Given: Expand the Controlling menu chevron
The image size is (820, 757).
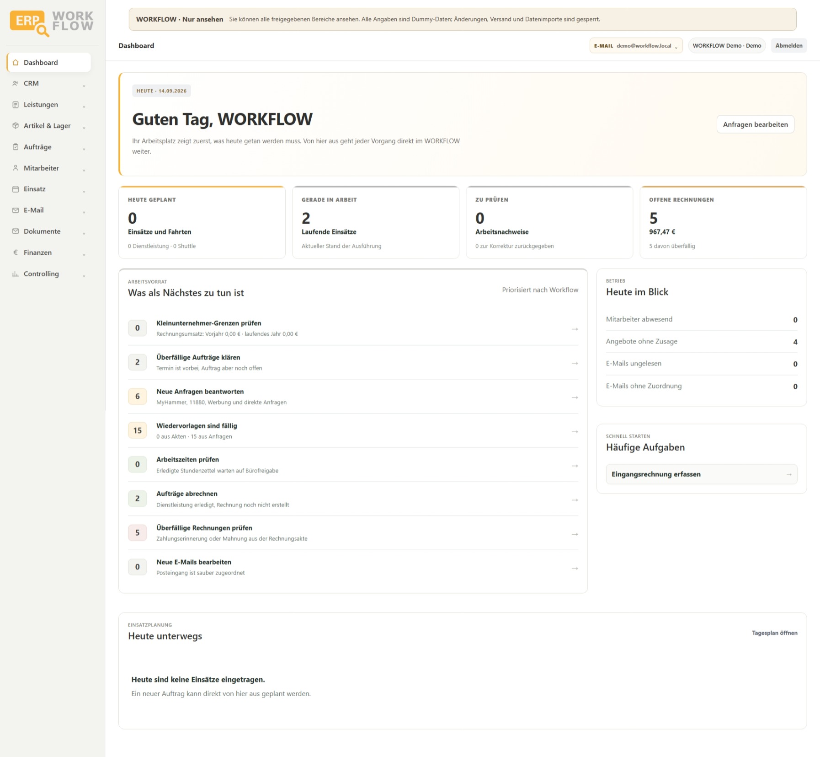Looking at the screenshot, I should click(84, 276).
